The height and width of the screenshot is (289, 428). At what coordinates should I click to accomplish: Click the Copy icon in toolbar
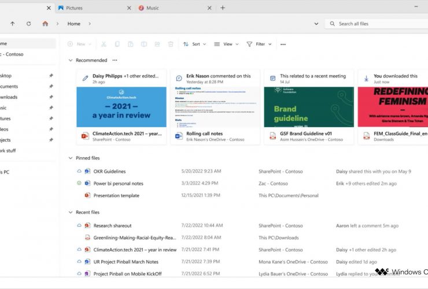coord(117,44)
